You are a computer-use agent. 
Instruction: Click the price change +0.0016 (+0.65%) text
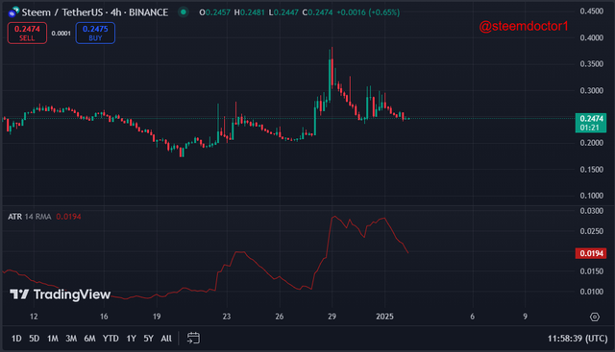tap(368, 12)
